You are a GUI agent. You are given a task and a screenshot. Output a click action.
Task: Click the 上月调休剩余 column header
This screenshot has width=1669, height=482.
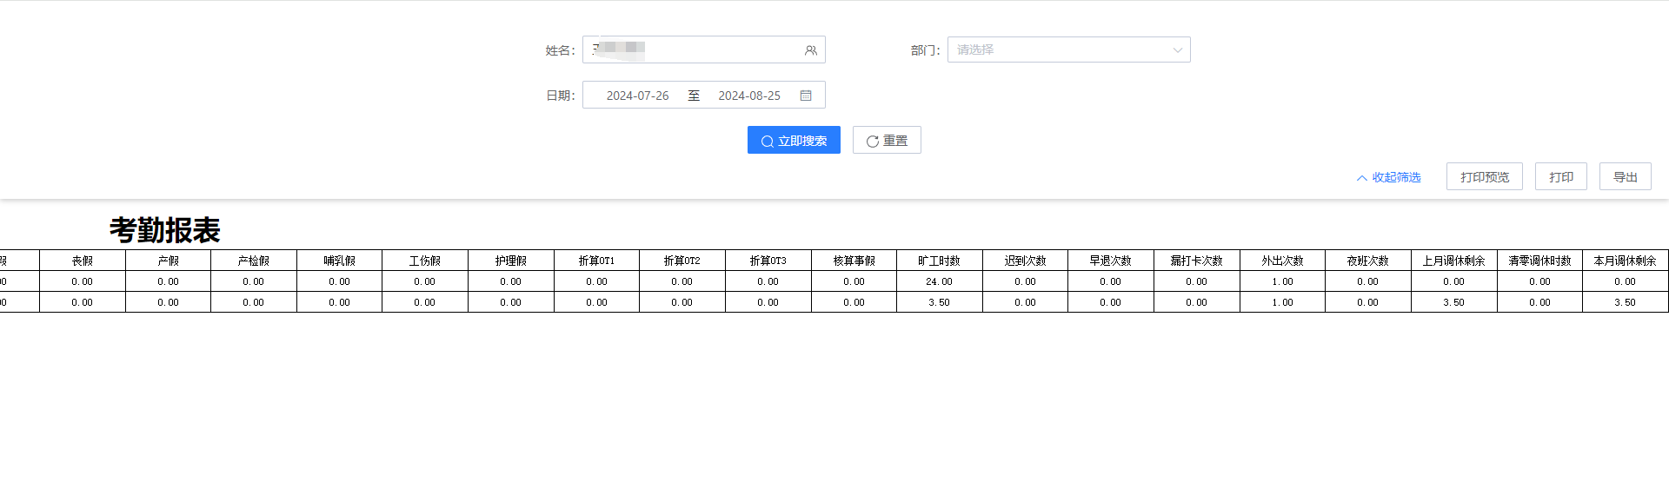tap(1453, 261)
